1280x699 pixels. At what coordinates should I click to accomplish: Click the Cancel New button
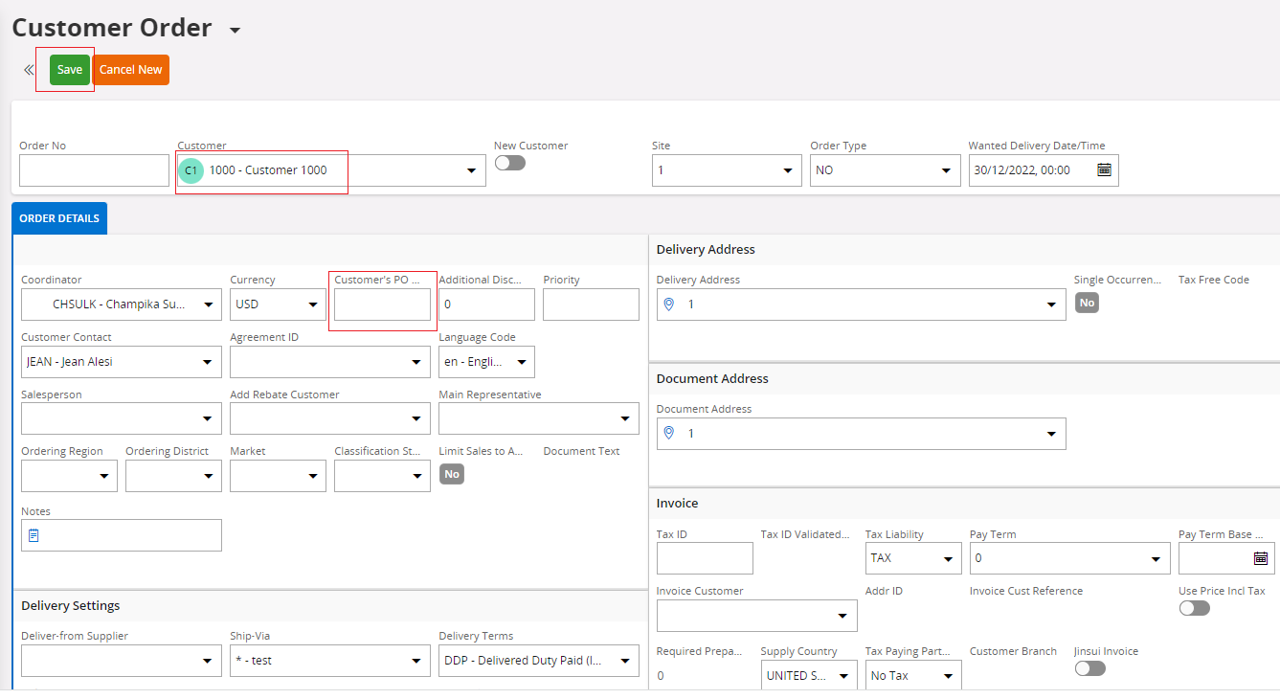tap(131, 70)
